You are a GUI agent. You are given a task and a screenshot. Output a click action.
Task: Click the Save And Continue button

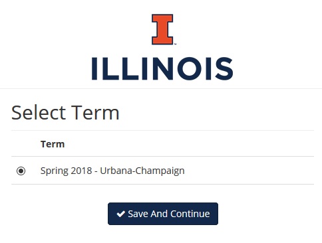(x=163, y=214)
